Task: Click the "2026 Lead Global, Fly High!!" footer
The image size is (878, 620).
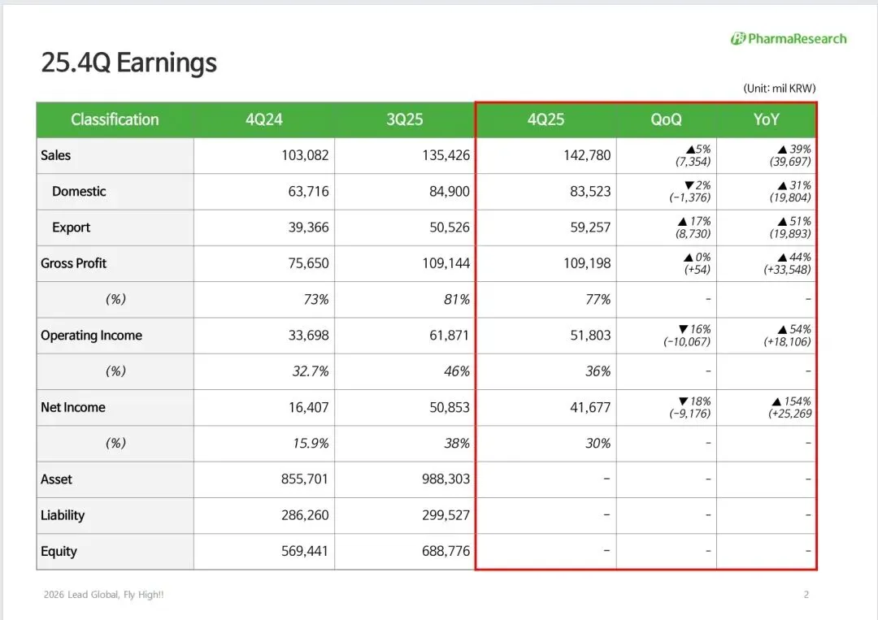Action: 104,595
